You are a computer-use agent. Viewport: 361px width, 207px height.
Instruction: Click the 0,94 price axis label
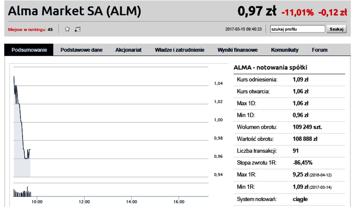pyautogui.click(x=218, y=174)
